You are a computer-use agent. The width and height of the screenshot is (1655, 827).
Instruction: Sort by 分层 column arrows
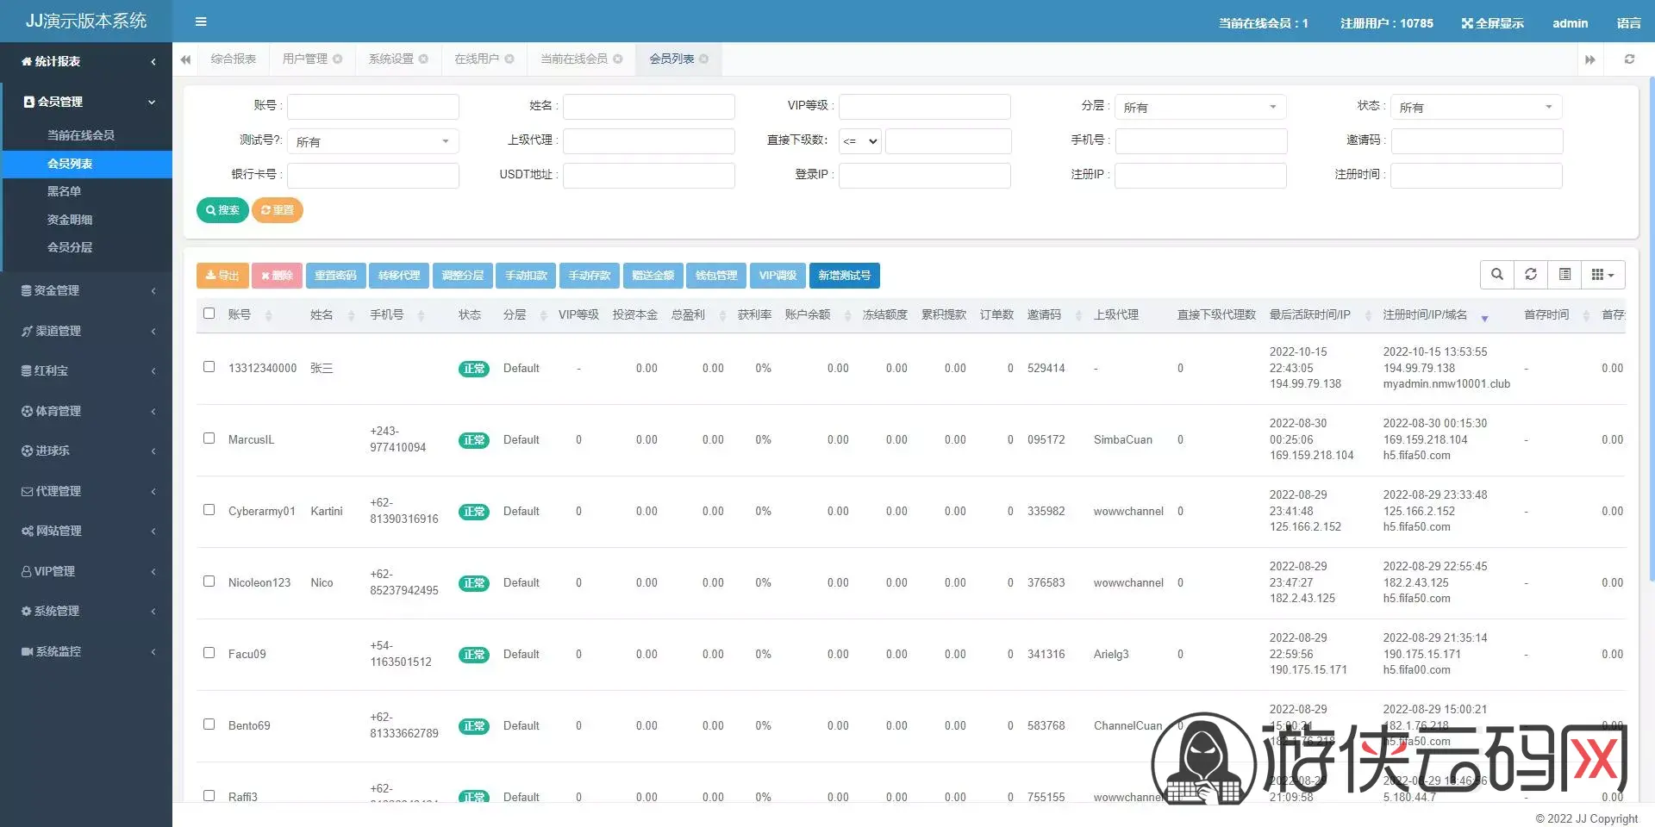point(543,316)
